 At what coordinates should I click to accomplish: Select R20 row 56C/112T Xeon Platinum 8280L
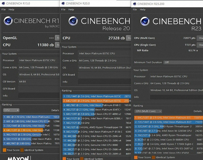click(x=97, y=118)
